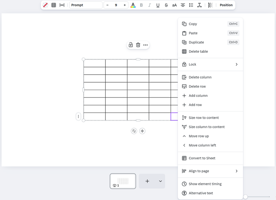Open transparency checkerboard icon
Image resolution: width=276 pixels, height=200 pixels.
click(x=210, y=5)
